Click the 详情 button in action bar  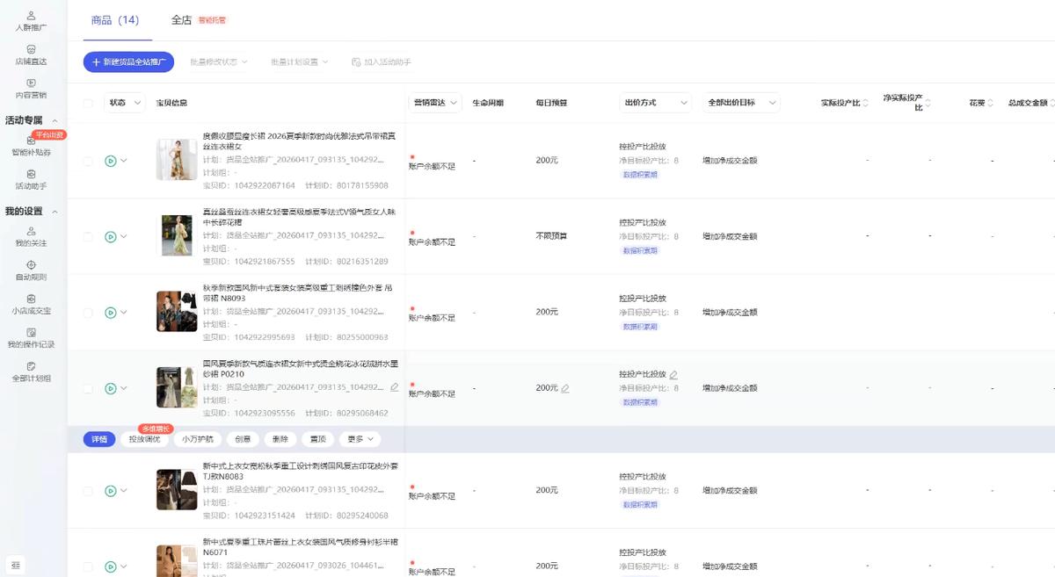99,439
